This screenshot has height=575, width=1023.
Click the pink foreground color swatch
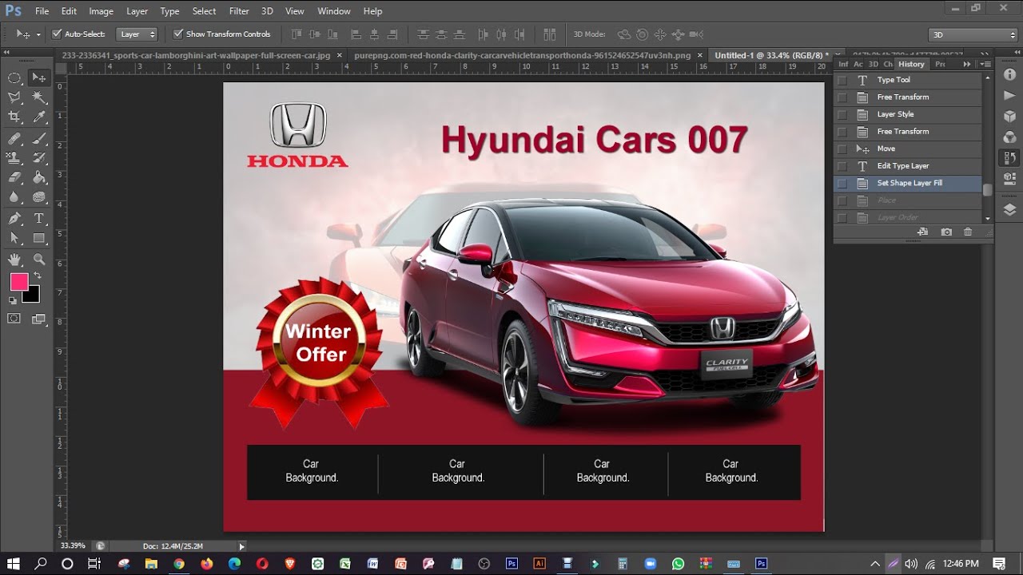tap(18, 281)
